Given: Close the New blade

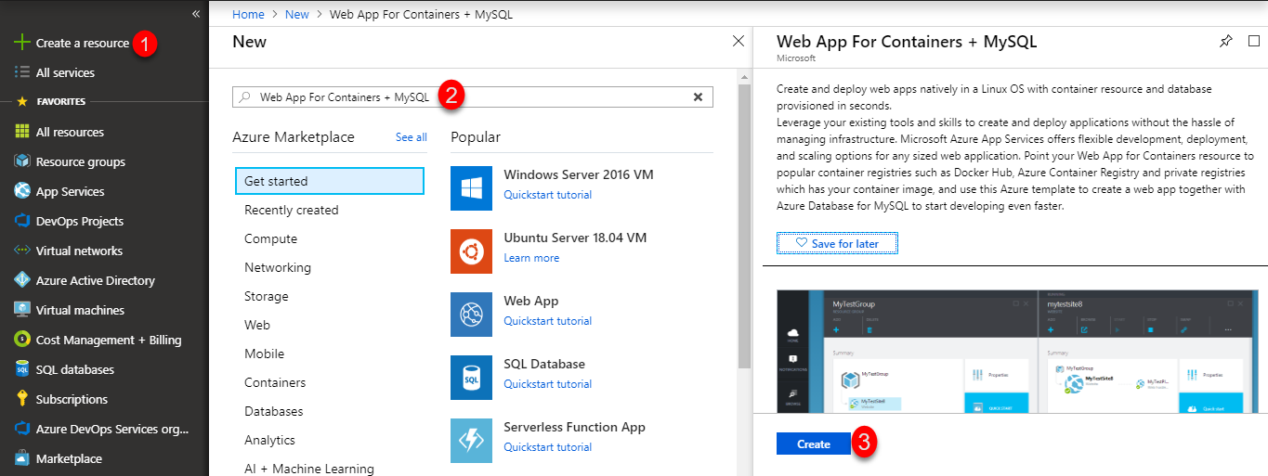Looking at the screenshot, I should coord(739,41).
